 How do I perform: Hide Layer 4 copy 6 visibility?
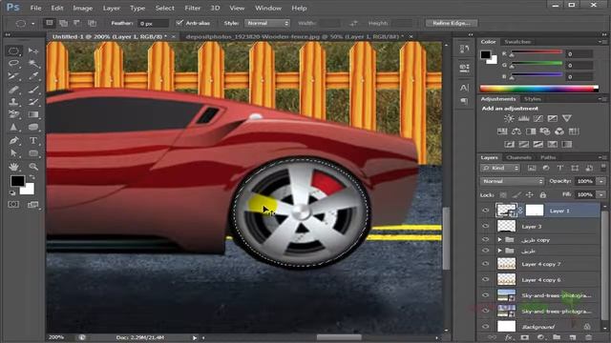click(486, 279)
